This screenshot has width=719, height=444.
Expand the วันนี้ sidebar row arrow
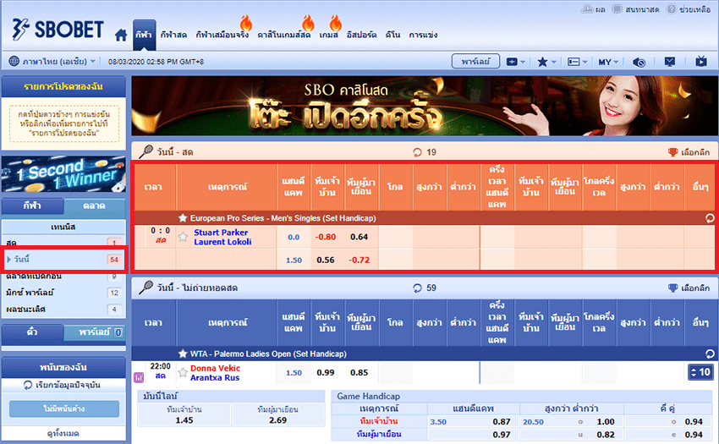click(8, 260)
